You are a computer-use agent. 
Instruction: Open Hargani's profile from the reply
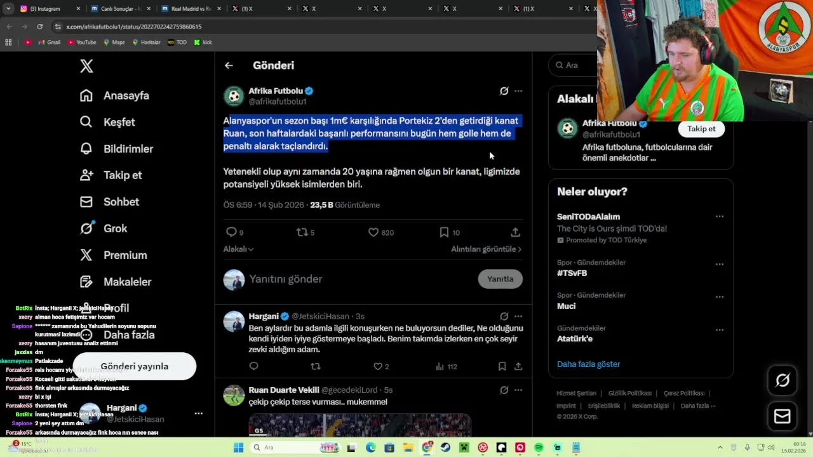click(264, 316)
